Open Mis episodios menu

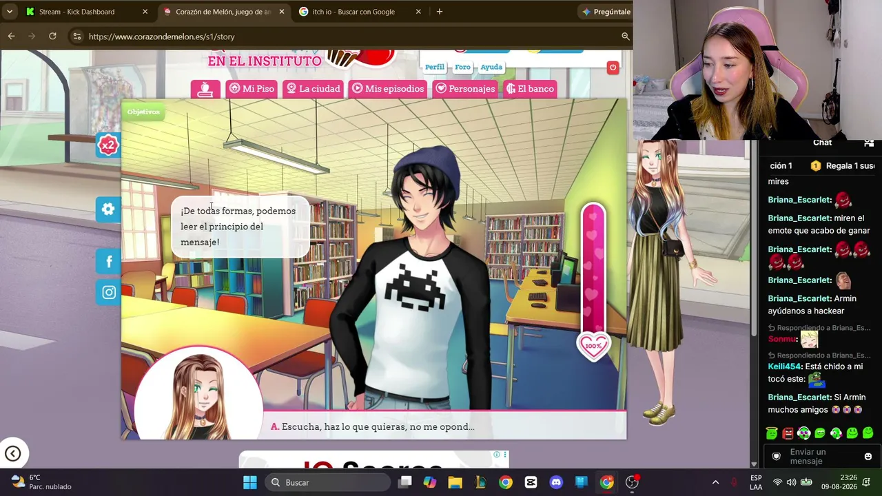pyautogui.click(x=388, y=89)
